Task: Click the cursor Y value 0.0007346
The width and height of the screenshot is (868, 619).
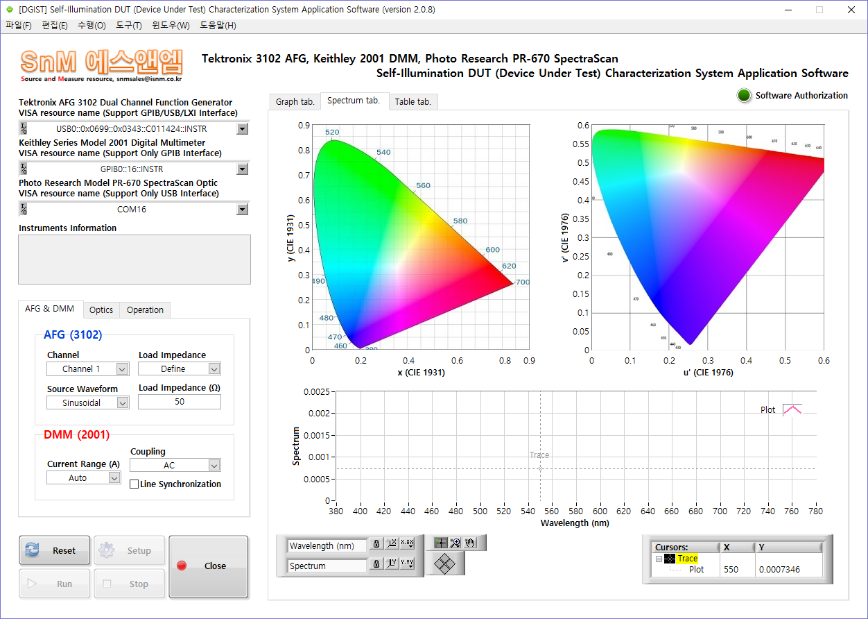Action: tap(780, 569)
